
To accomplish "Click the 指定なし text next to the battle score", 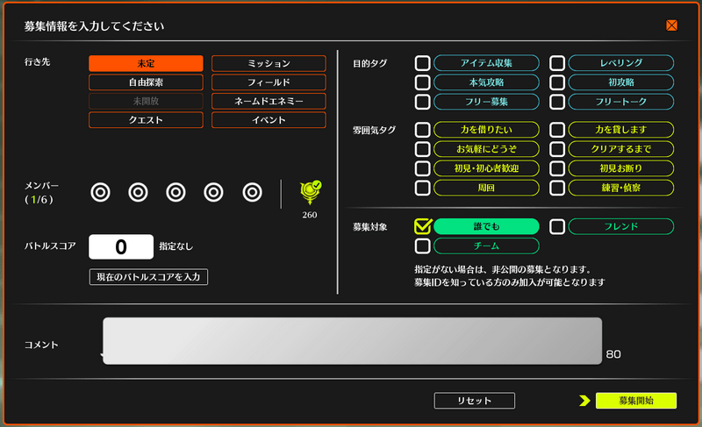I will (x=176, y=246).
